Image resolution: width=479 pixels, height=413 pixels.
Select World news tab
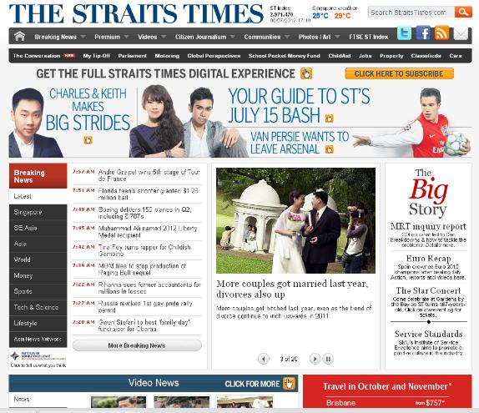pos(38,259)
